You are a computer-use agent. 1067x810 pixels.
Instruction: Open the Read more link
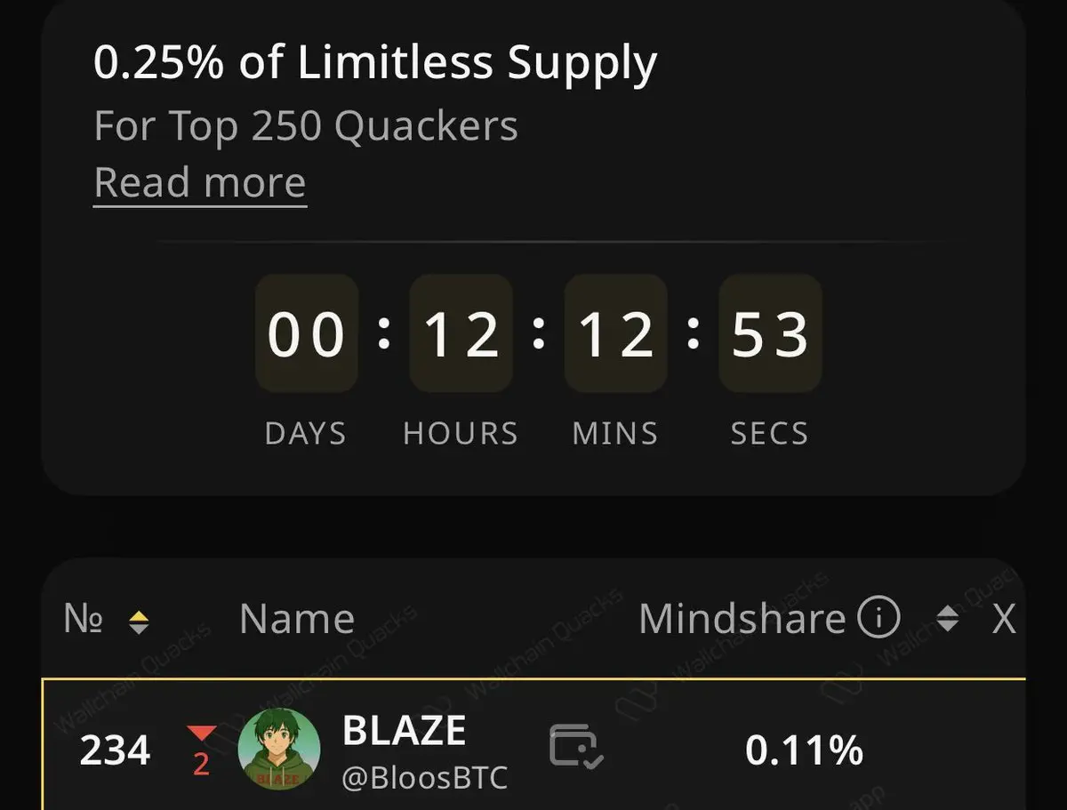[200, 183]
